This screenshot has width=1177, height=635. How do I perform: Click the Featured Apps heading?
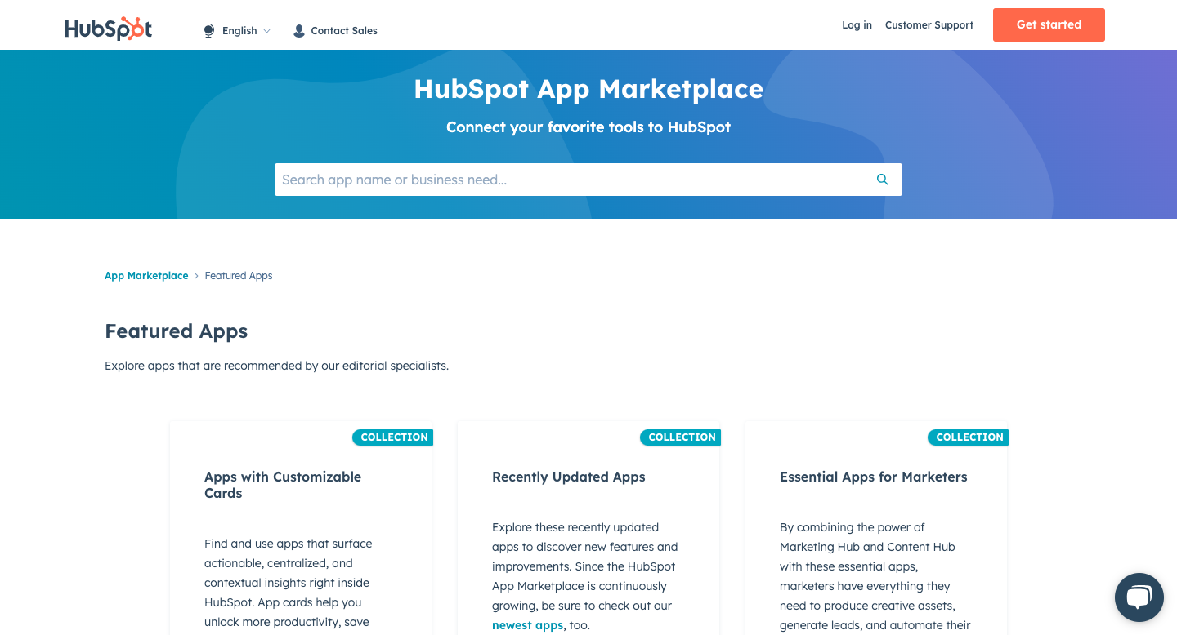point(177,331)
